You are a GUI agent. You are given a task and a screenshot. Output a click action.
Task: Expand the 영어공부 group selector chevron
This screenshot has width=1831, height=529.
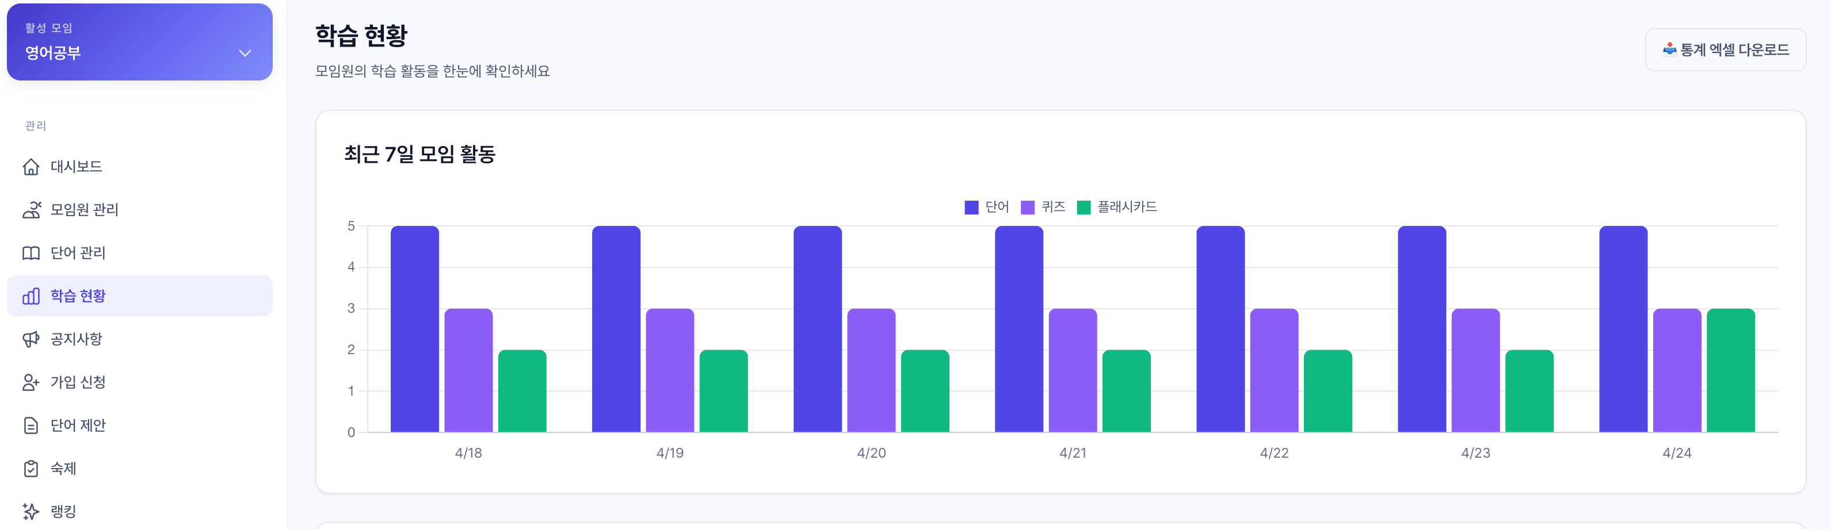245,53
